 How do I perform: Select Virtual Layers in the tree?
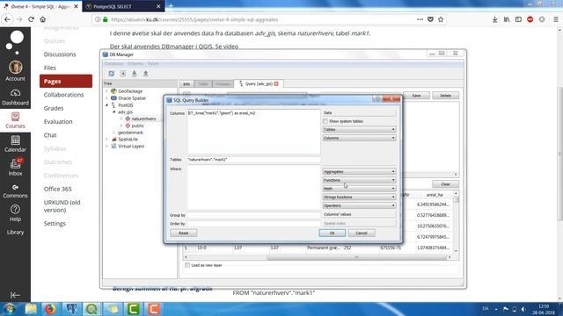[x=131, y=147]
